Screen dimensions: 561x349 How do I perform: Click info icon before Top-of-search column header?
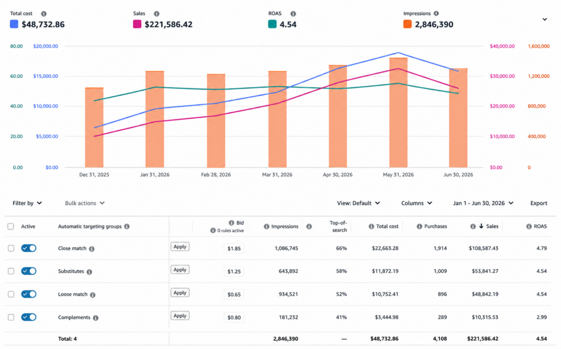coord(309,226)
